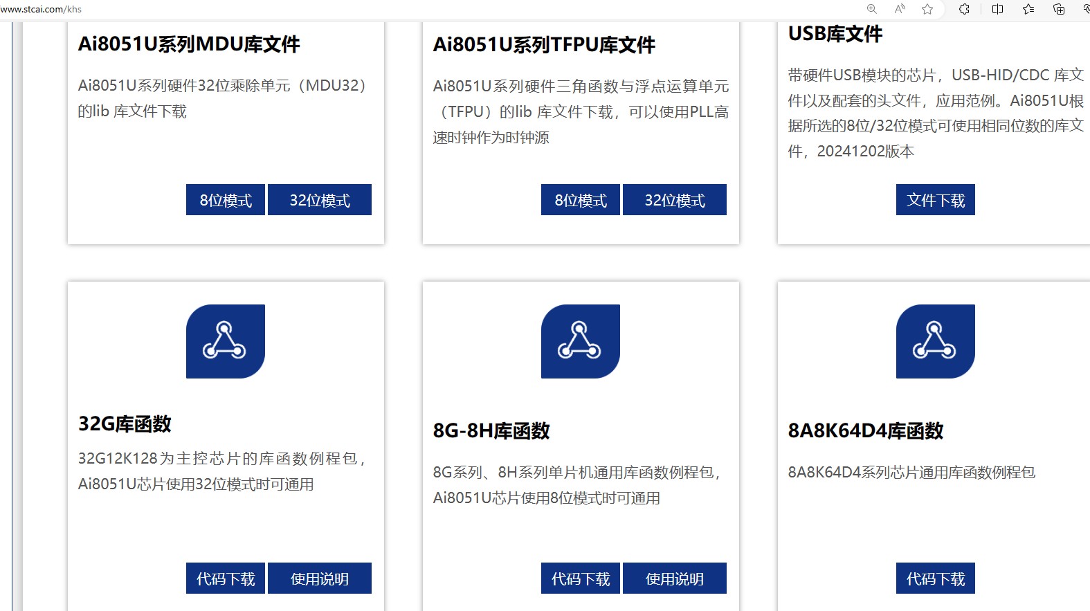Screen dimensions: 1090x611
Task: Click 文件下载 for USB库文件
Action: tap(936, 200)
